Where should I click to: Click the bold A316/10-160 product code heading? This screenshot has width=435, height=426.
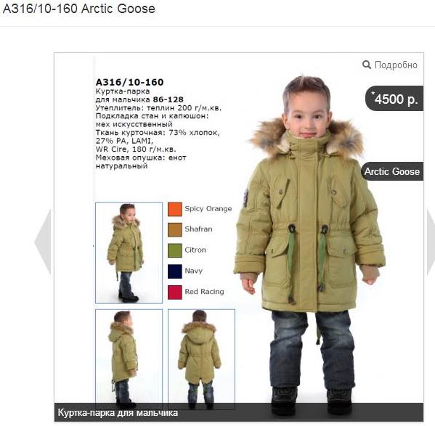click(x=129, y=82)
